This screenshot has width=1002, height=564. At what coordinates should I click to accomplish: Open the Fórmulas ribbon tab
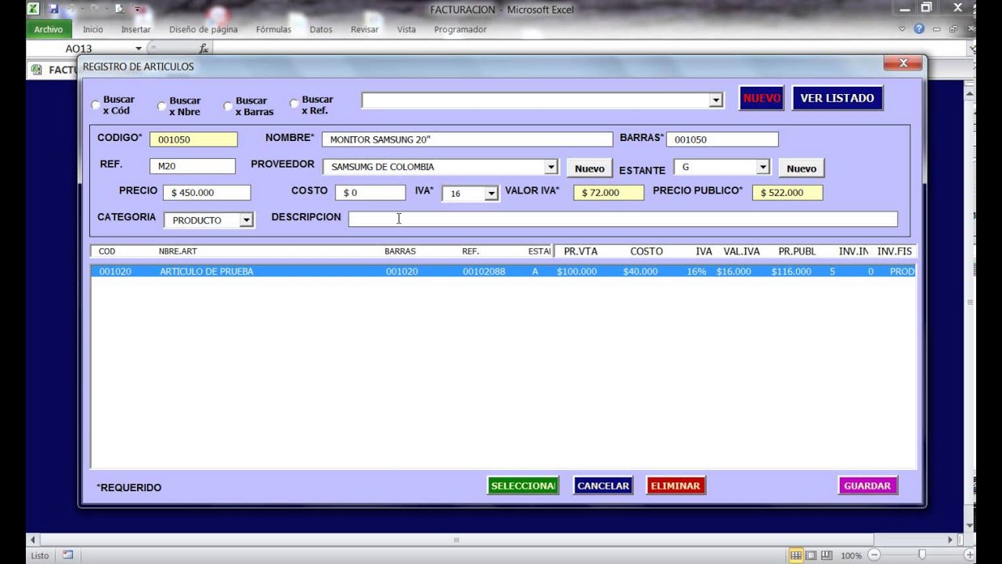click(273, 29)
